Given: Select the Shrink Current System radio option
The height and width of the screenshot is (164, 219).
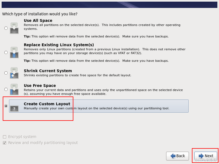Looking at the screenshot, I should [x=6, y=73].
